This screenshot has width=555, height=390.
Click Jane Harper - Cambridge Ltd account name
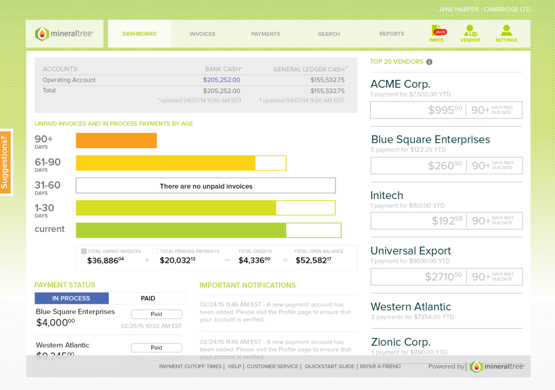point(484,10)
